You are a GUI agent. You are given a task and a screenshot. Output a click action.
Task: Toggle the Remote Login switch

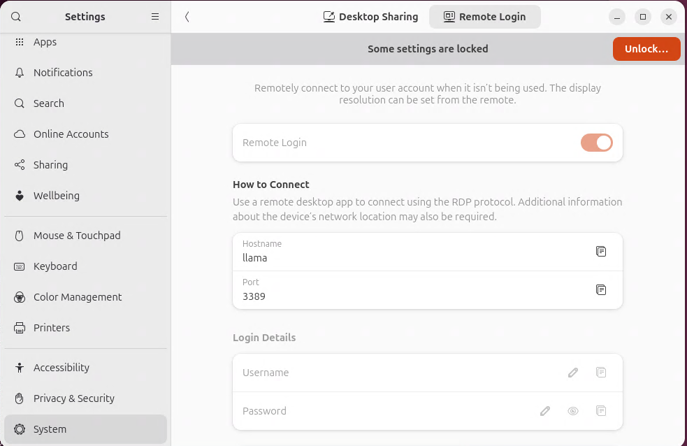pos(596,143)
